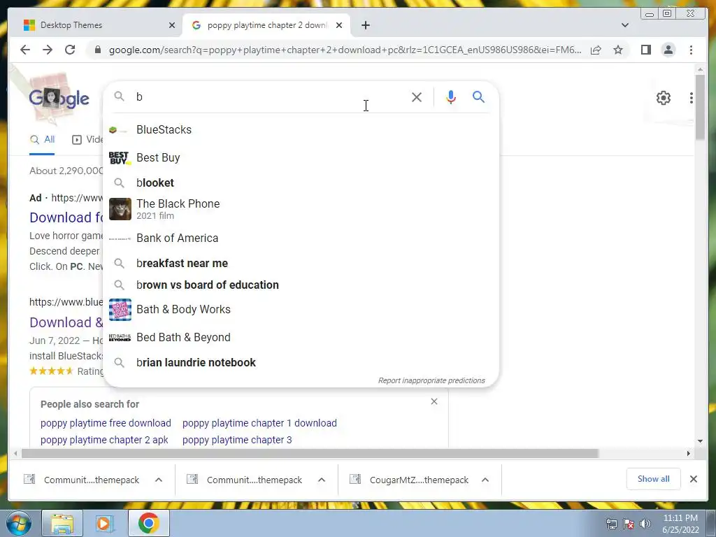Expand options for CougarMtZ themepack download
The height and width of the screenshot is (537, 716).
pos(485,480)
